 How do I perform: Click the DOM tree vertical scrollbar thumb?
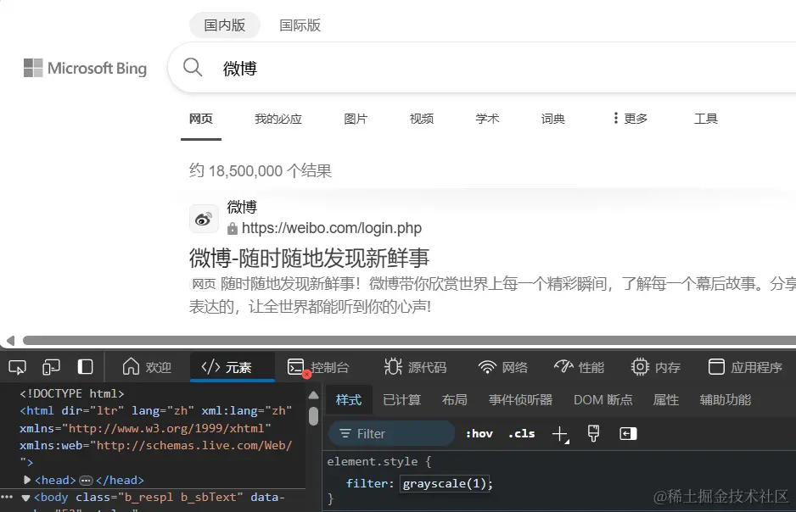[313, 416]
